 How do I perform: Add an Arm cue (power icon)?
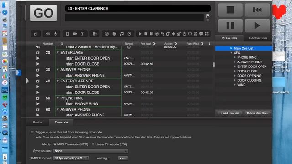point(184,34)
